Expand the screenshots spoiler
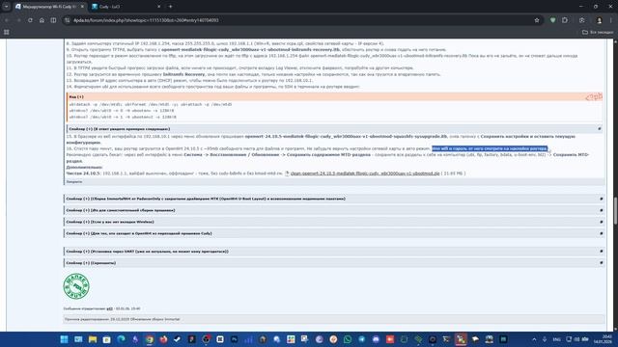 click(x=334, y=262)
